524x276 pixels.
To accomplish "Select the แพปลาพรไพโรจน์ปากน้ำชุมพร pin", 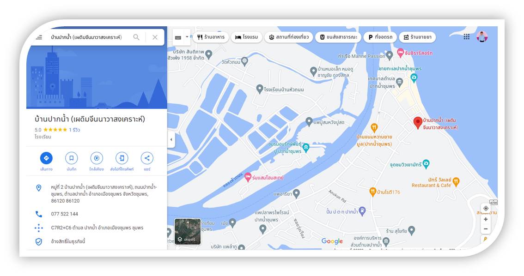I will click(x=263, y=228).
